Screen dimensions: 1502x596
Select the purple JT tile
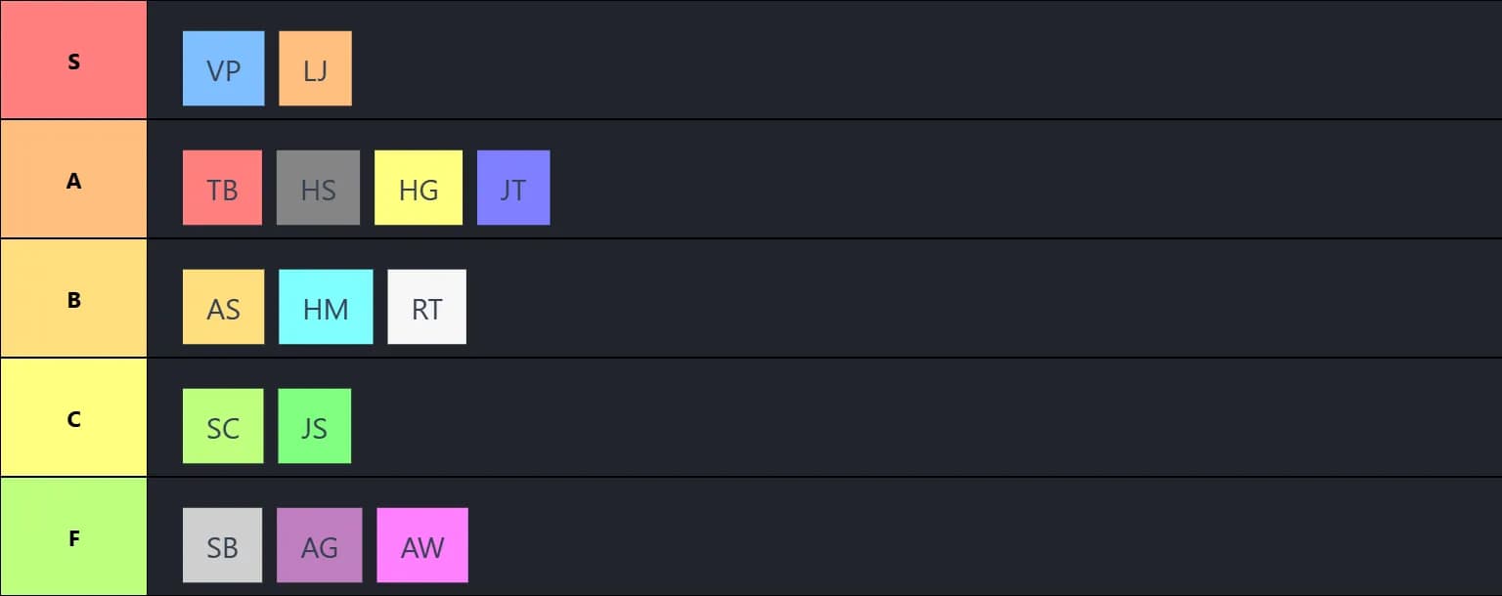pos(513,188)
